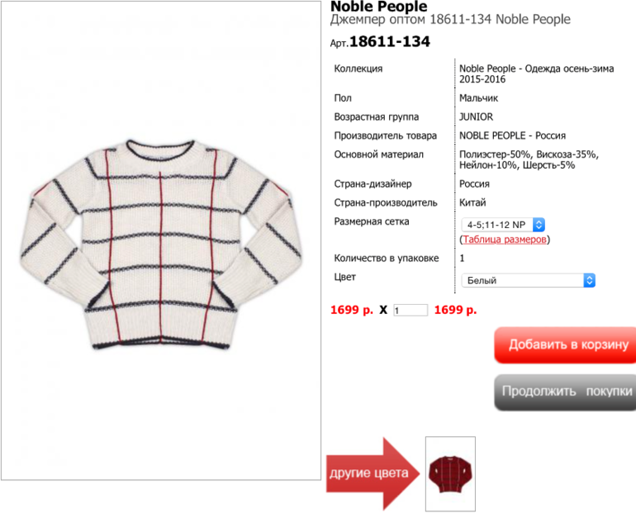This screenshot has height=514, width=636.
Task: Focus the quantity input field
Action: pyautogui.click(x=411, y=311)
